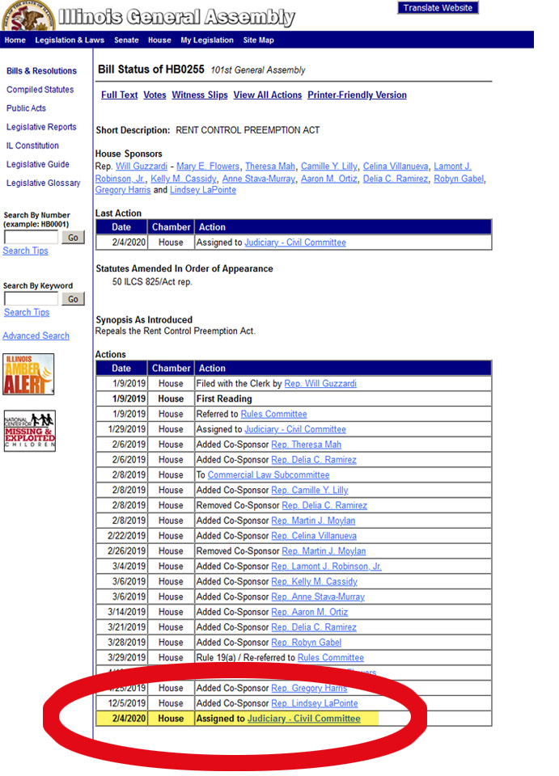Open Judiciary - Civil Committee in 2/4/2020 highlighted row

[x=304, y=719]
